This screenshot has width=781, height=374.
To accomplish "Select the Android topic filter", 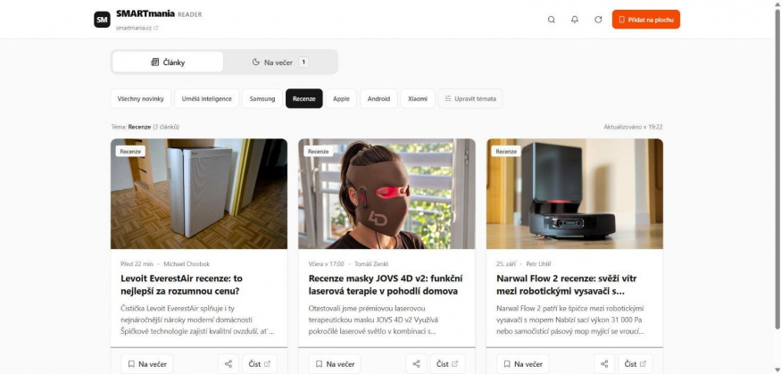I will (x=378, y=98).
